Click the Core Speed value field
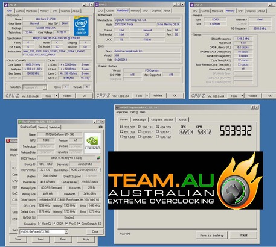 pyautogui.click(x=33, y=64)
